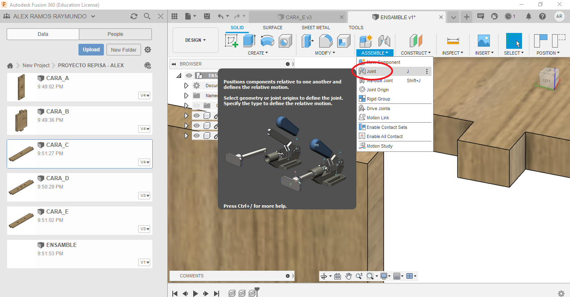This screenshot has height=297, width=570.
Task: Click the Insert image icon
Action: (484, 41)
